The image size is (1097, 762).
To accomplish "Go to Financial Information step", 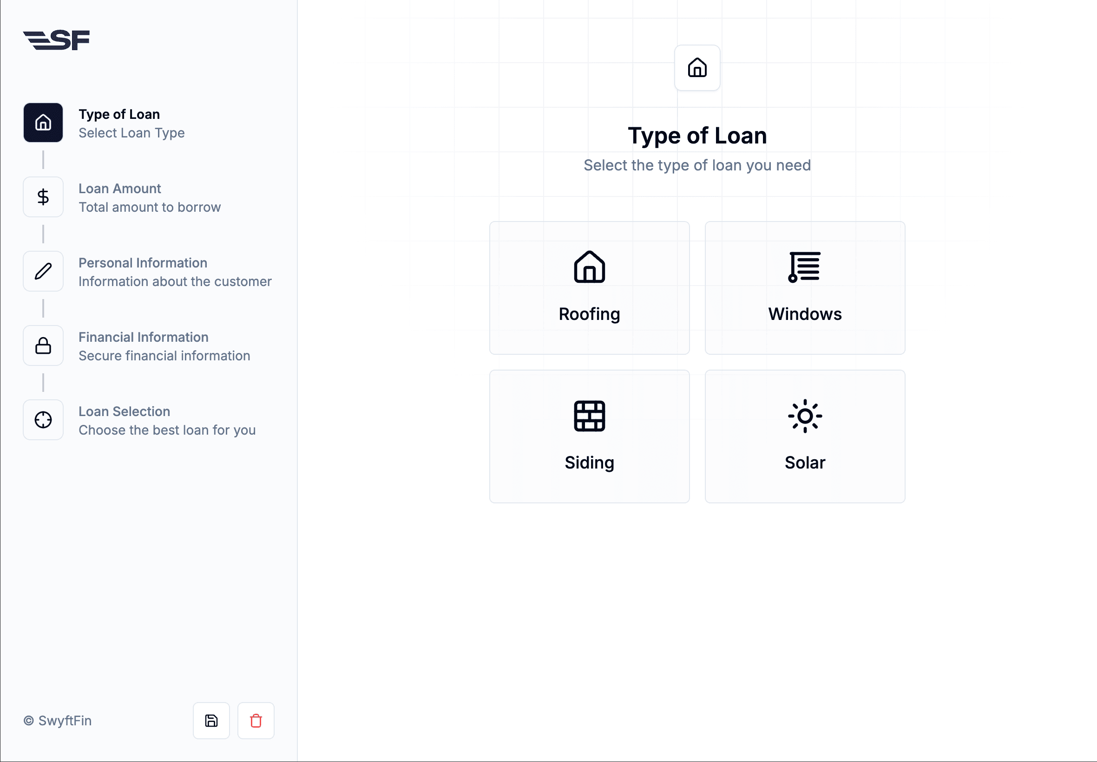I will pyautogui.click(x=143, y=337).
